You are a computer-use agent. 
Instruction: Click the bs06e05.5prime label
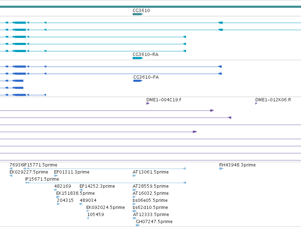pos(150,200)
